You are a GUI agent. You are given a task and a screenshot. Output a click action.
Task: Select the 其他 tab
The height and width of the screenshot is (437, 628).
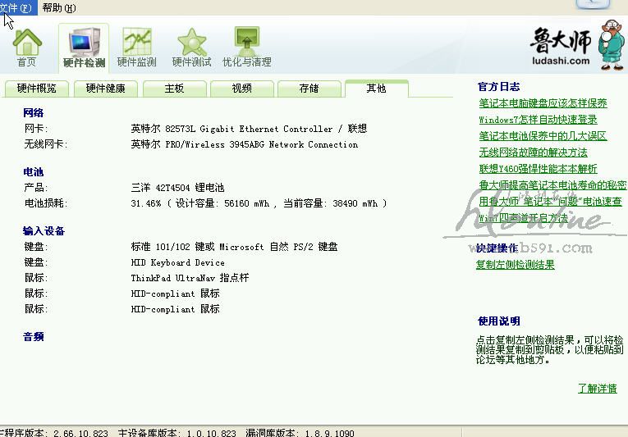point(377,89)
